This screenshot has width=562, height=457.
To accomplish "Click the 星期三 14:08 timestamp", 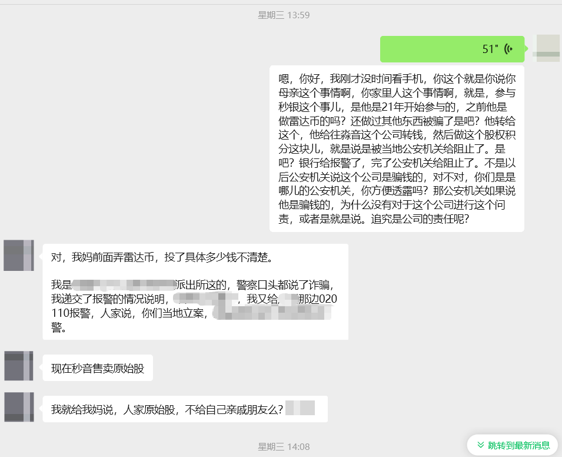I will click(281, 446).
